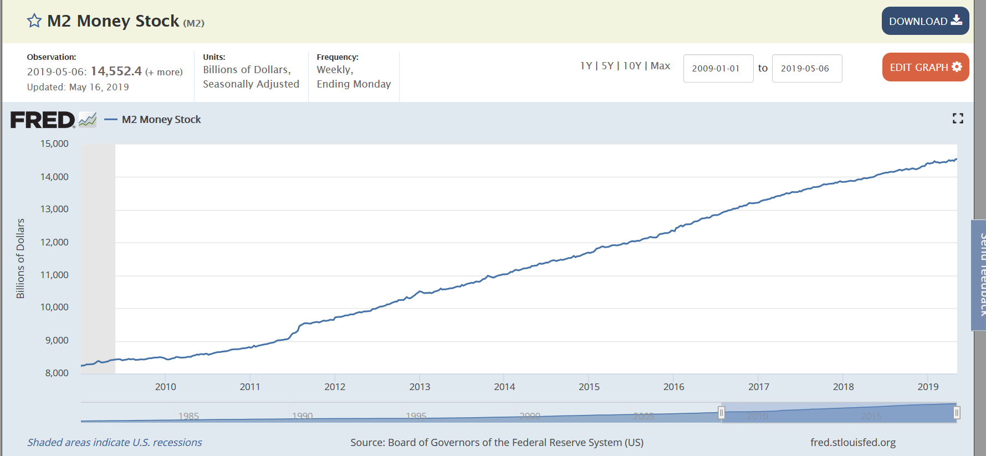Click the right handle of the timeline range slider
This screenshot has height=456, width=986.
click(957, 413)
